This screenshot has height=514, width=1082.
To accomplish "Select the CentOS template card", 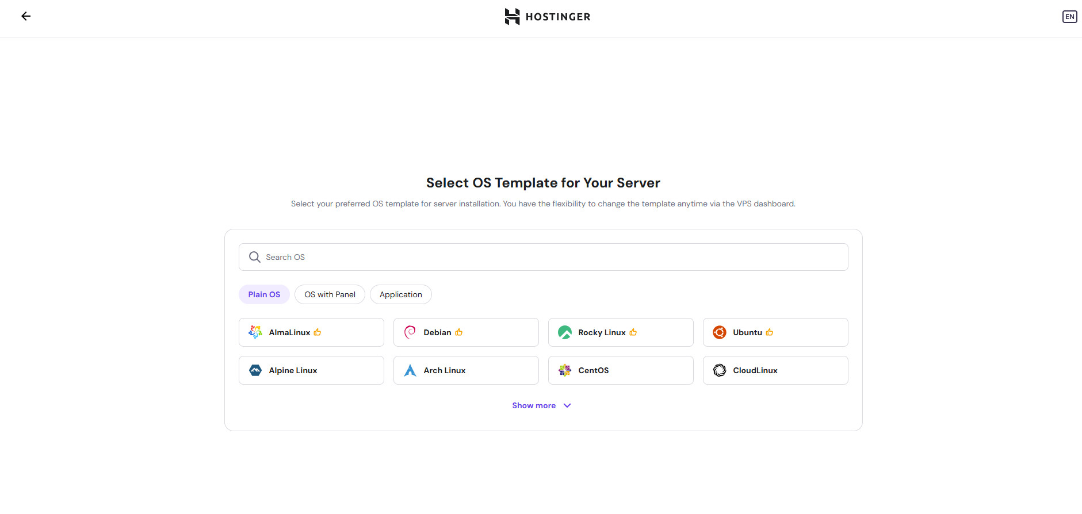I will tap(621, 370).
